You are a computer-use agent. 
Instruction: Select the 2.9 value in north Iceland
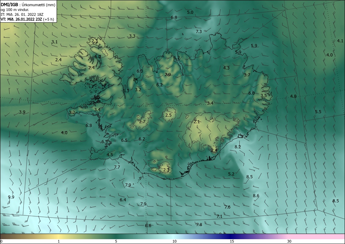tap(168, 75)
